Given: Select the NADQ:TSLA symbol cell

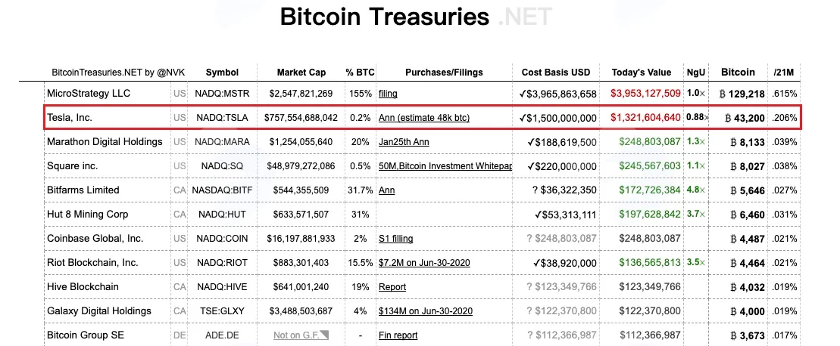Looking at the screenshot, I should pos(222,117).
